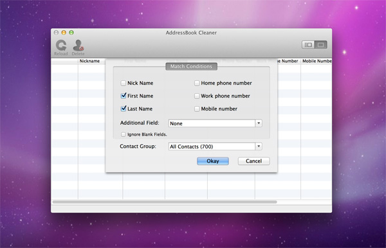Click the horizontal scrollbar of the table

point(165,202)
